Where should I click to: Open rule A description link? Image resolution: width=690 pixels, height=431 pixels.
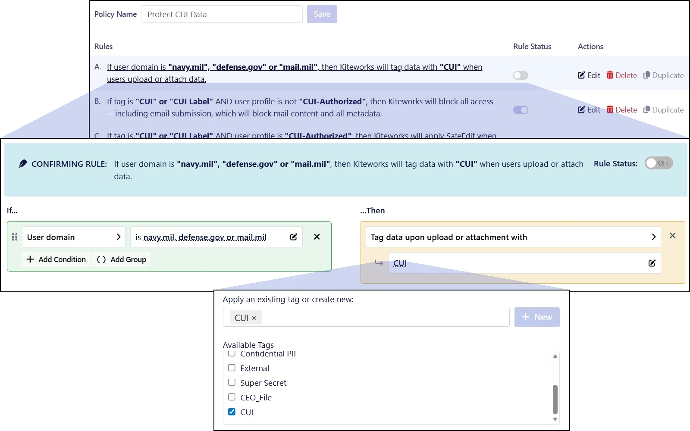pyautogui.click(x=295, y=73)
